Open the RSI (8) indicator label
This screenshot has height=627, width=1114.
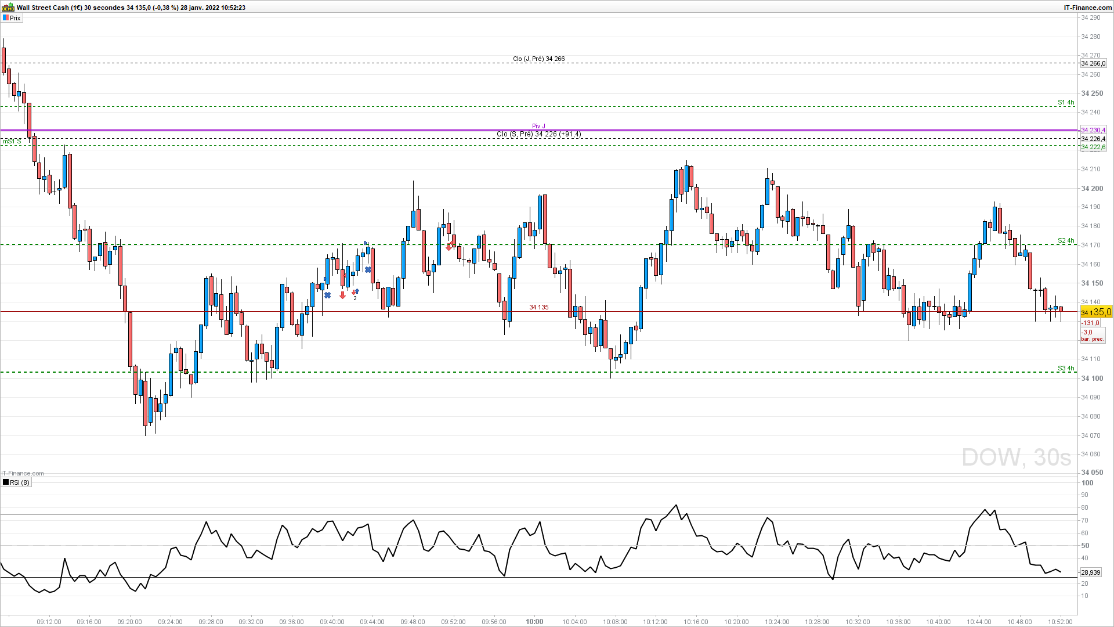coord(20,482)
